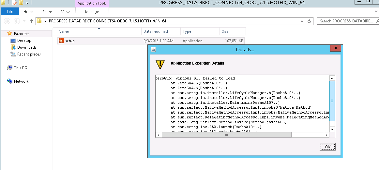
Task: Open the File menu
Action: click(9, 12)
